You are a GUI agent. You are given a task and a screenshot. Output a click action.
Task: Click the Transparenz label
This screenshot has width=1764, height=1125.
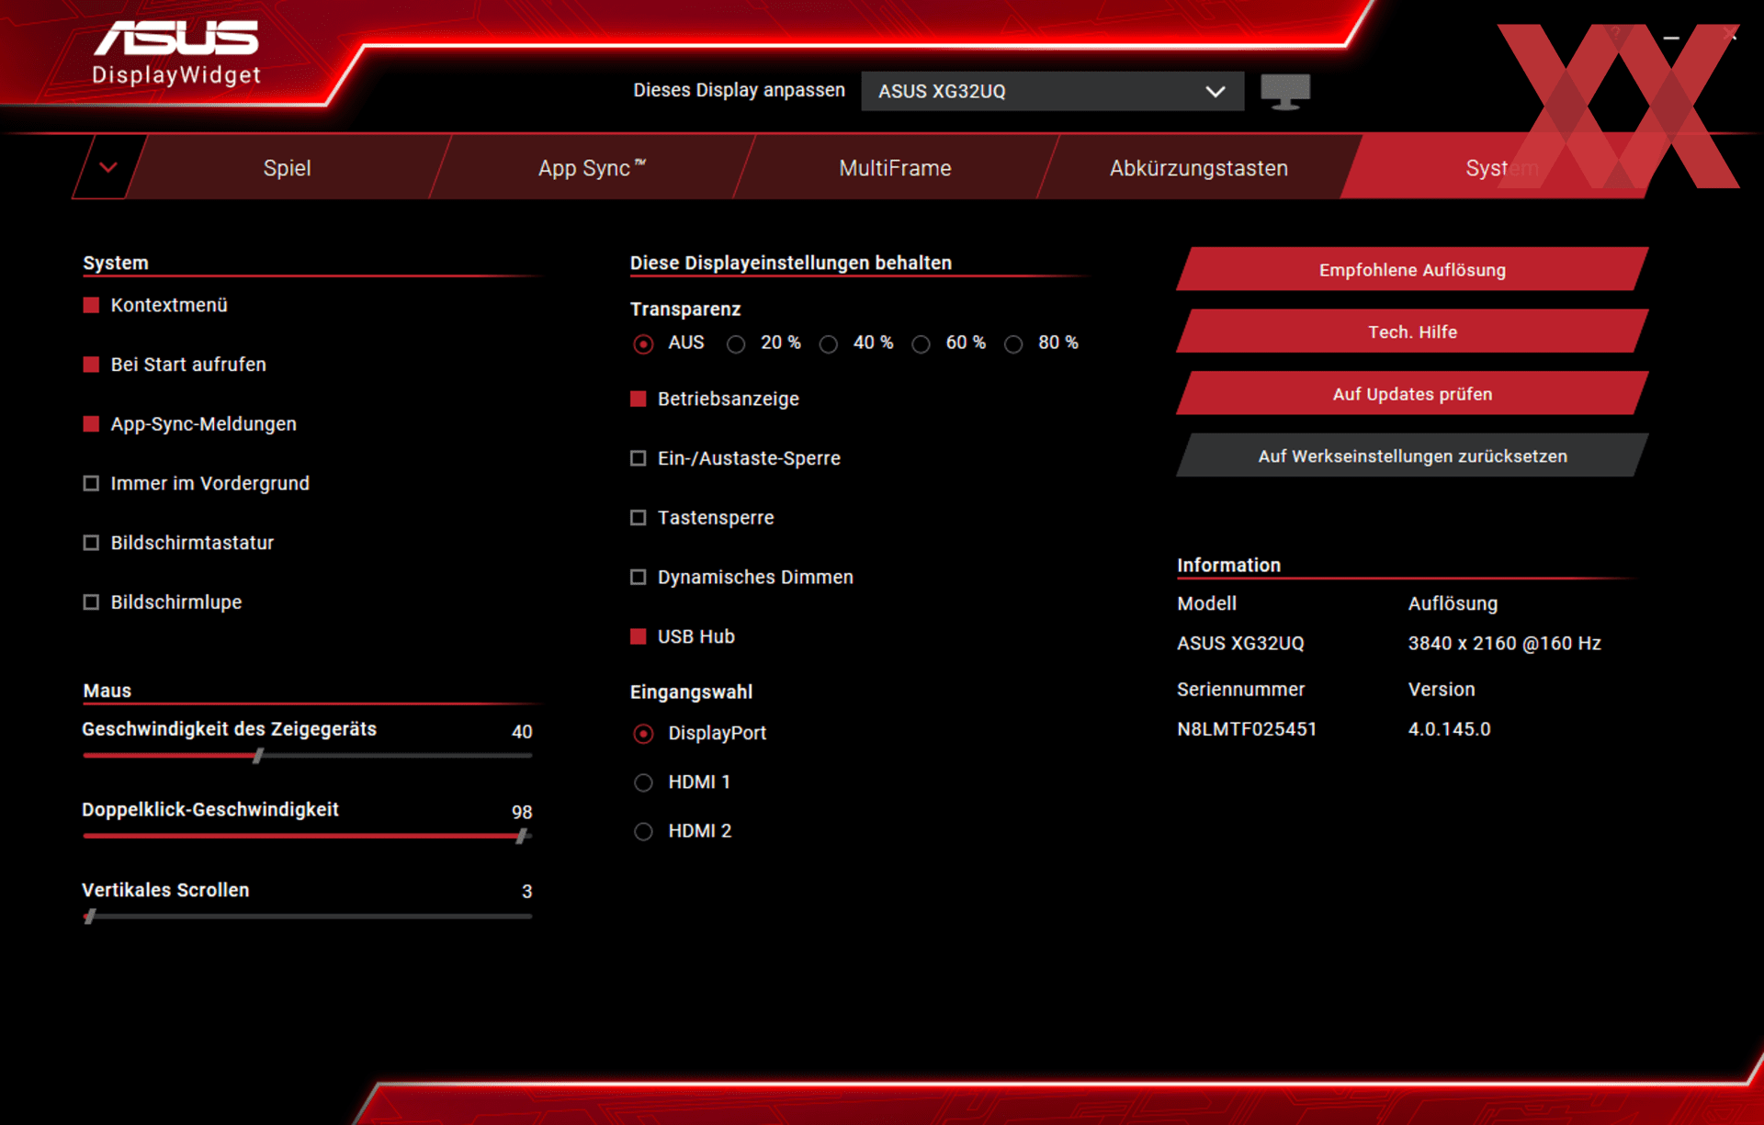pos(685,309)
